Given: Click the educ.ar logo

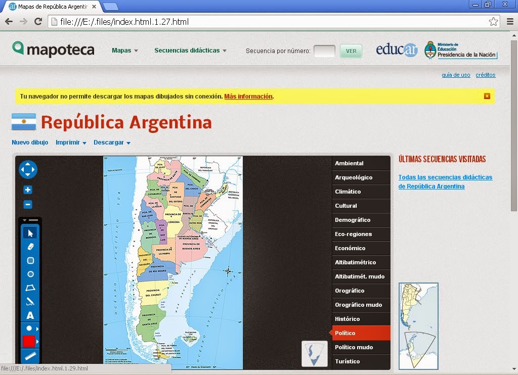Looking at the screenshot, I should tap(397, 50).
